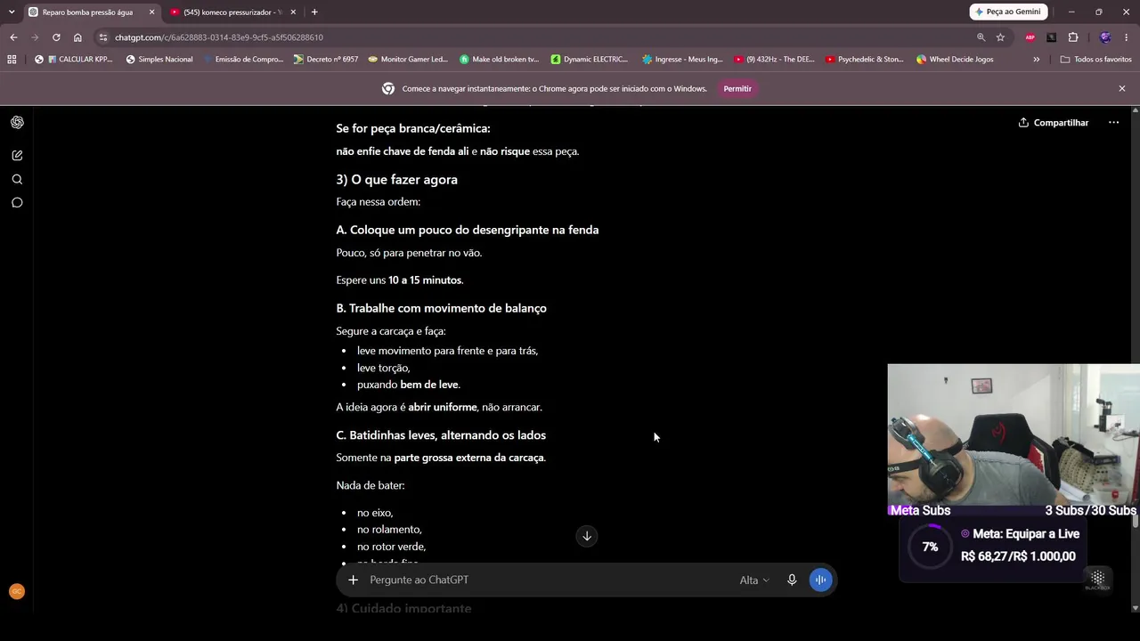Click the bullet item no rotor verde

pyautogui.click(x=391, y=547)
